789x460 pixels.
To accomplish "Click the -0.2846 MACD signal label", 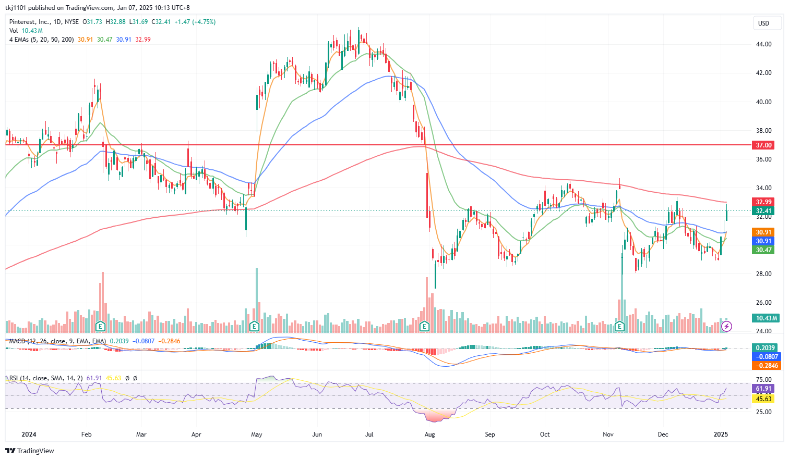I will (766, 365).
